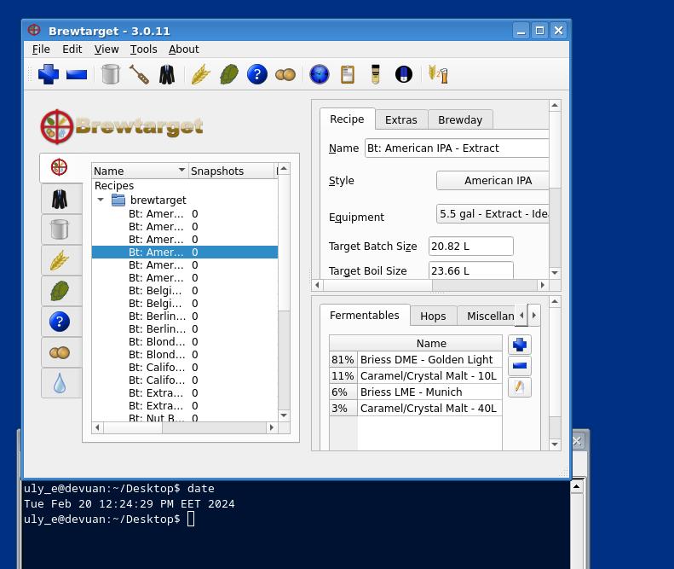674x569 pixels.
Task: Select the question mark Misc side tab
Action: (x=60, y=322)
